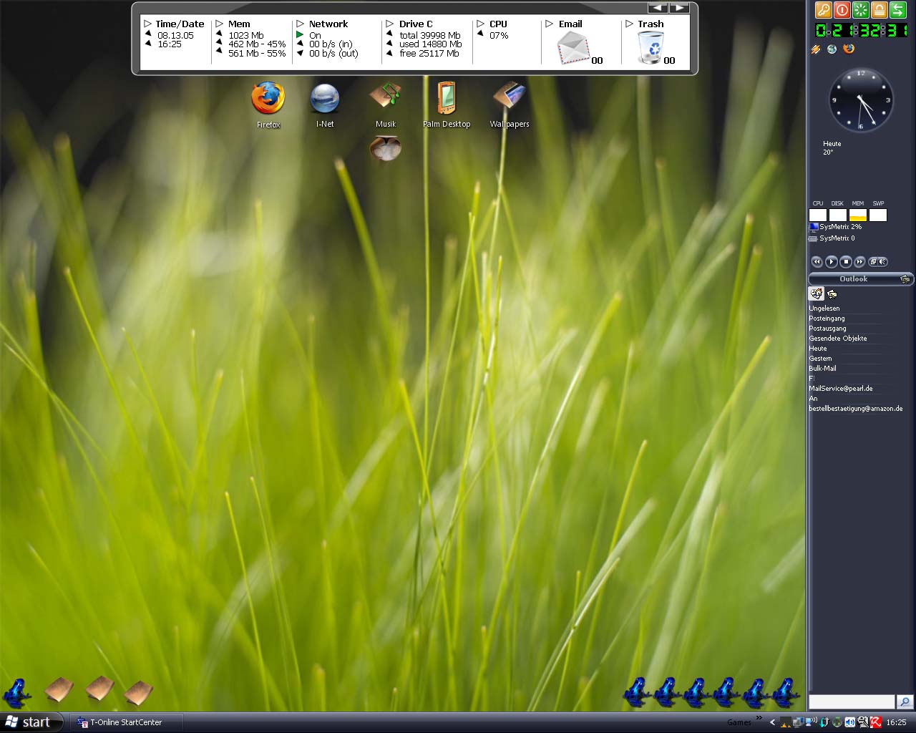This screenshot has width=916, height=733.
Task: Click the small globe icon in sidebar
Action: (x=832, y=49)
